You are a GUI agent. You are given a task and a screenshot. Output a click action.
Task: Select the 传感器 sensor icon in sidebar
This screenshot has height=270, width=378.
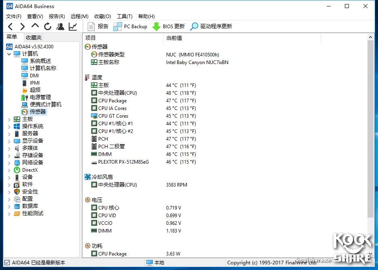pyautogui.click(x=25, y=112)
